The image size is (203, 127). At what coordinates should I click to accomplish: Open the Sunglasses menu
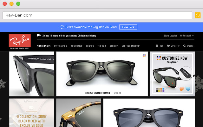pos(44,46)
